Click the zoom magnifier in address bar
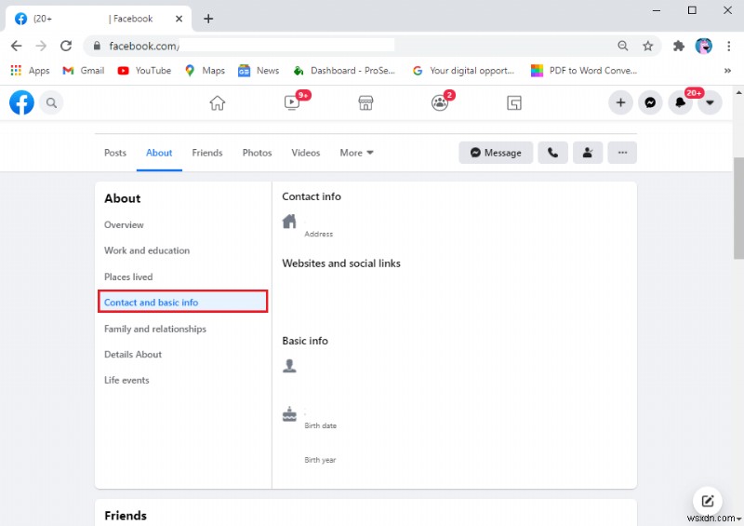This screenshot has width=744, height=526. click(x=623, y=46)
